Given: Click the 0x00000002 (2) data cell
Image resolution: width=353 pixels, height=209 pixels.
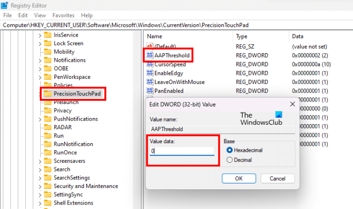Looking at the screenshot, I should click(310, 55).
